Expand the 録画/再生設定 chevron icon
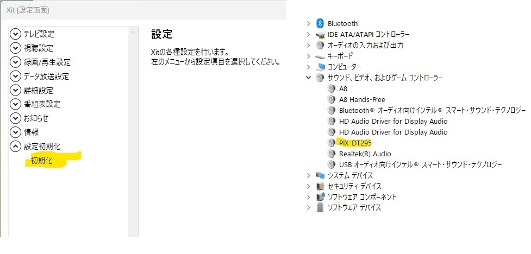Image resolution: width=531 pixels, height=254 pixels. (16, 62)
